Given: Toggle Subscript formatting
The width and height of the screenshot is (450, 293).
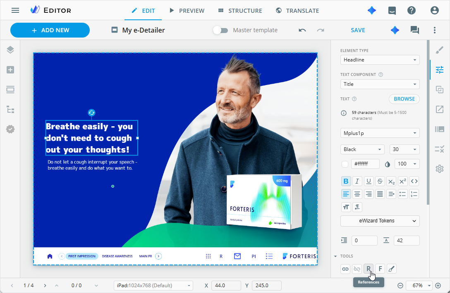Looking at the screenshot, I should (391, 181).
